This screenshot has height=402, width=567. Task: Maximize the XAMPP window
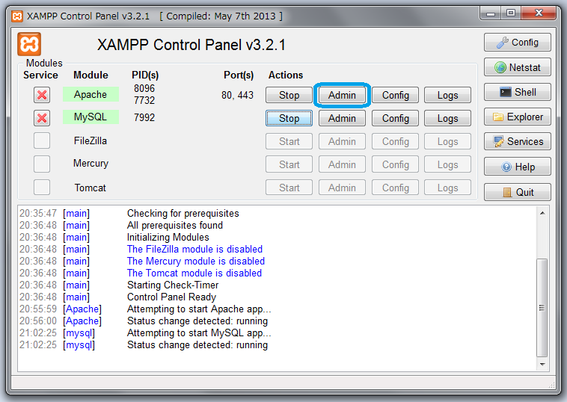tap(511, 13)
